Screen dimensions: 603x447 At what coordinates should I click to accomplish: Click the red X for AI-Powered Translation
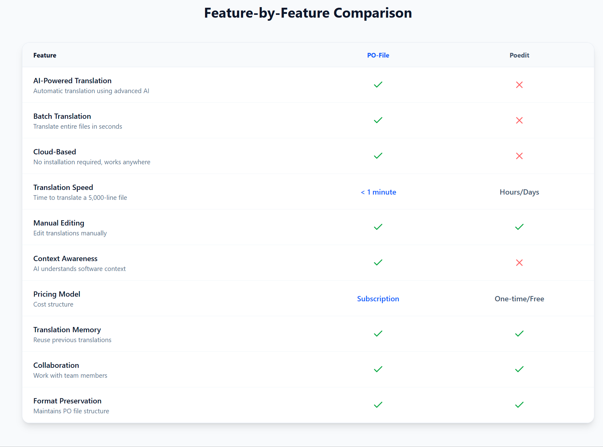519,84
